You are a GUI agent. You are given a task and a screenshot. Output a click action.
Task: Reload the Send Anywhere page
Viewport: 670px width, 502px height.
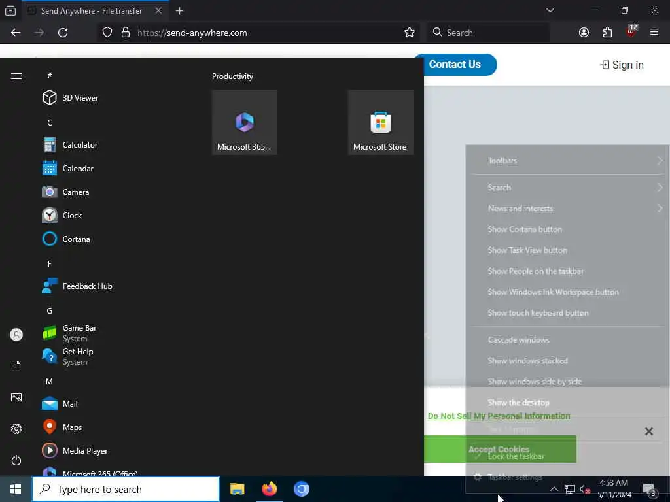coord(63,33)
